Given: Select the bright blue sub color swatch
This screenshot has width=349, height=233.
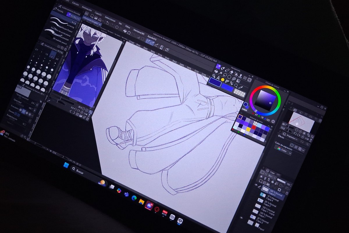Looking at the screenshot, I should pyautogui.click(x=227, y=88).
